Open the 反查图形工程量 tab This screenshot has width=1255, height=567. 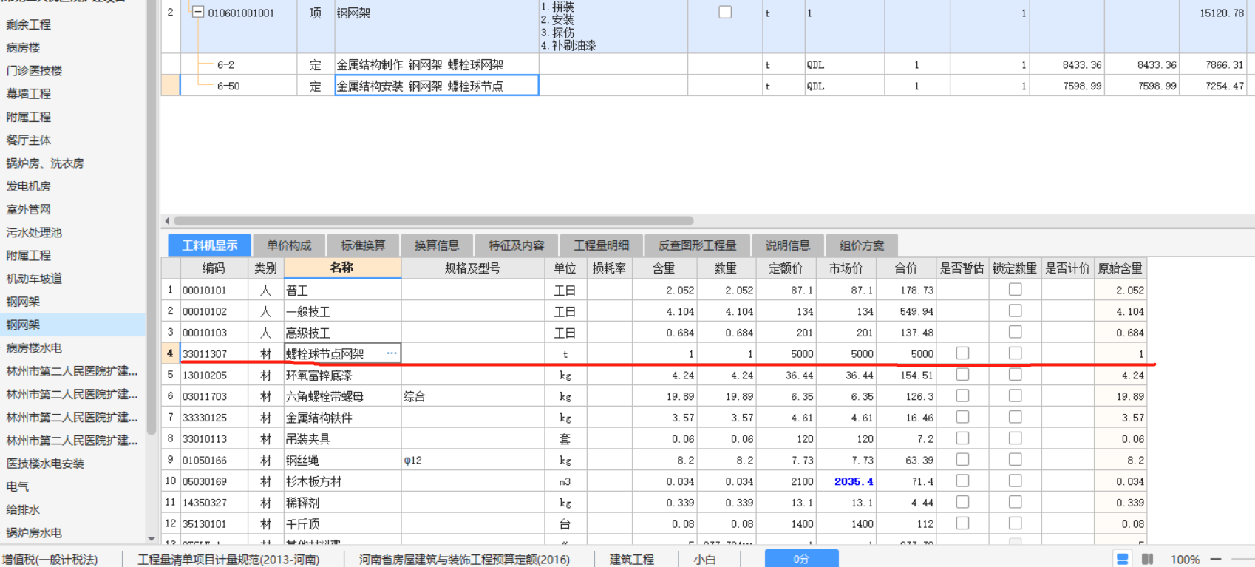(697, 245)
